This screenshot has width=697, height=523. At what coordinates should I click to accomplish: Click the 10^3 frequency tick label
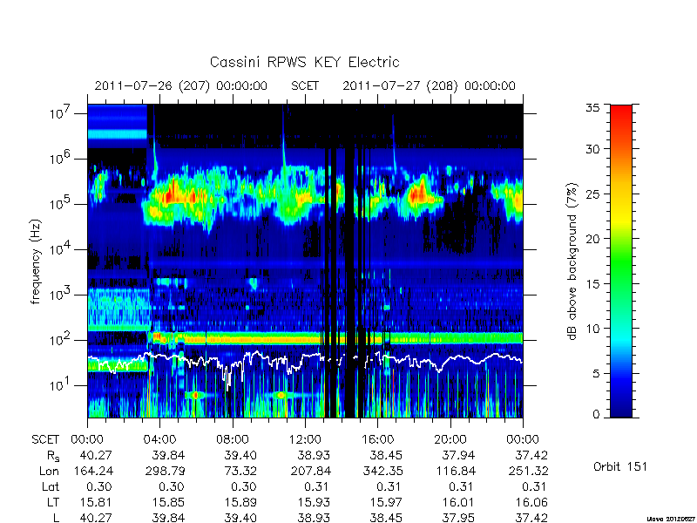(58, 295)
